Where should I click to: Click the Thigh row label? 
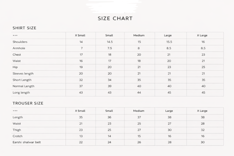pos(17,130)
